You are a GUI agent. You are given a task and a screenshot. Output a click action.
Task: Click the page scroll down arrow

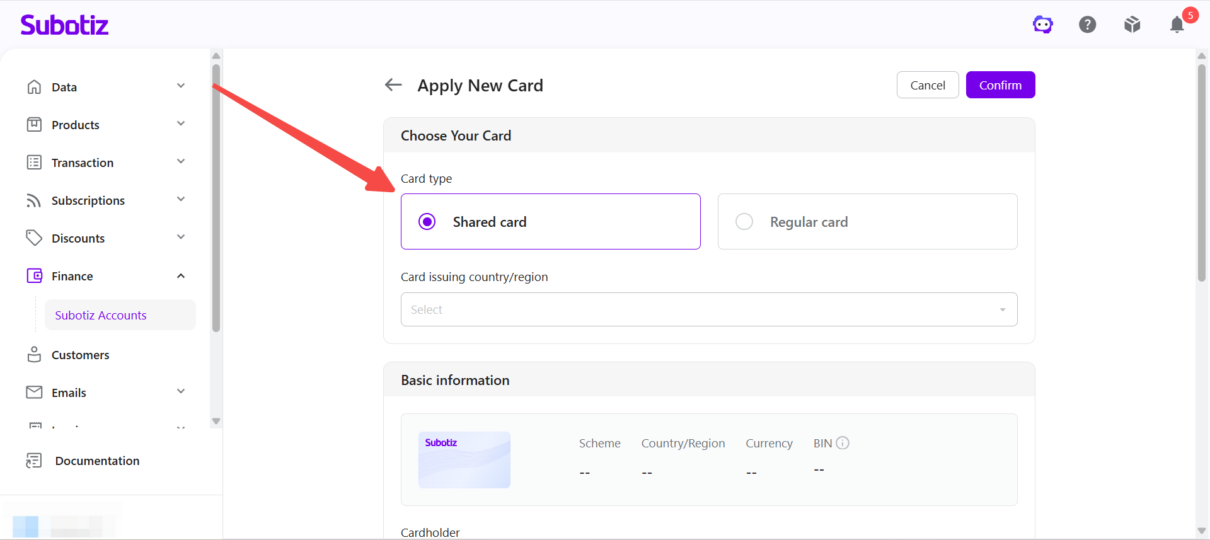[1202, 531]
